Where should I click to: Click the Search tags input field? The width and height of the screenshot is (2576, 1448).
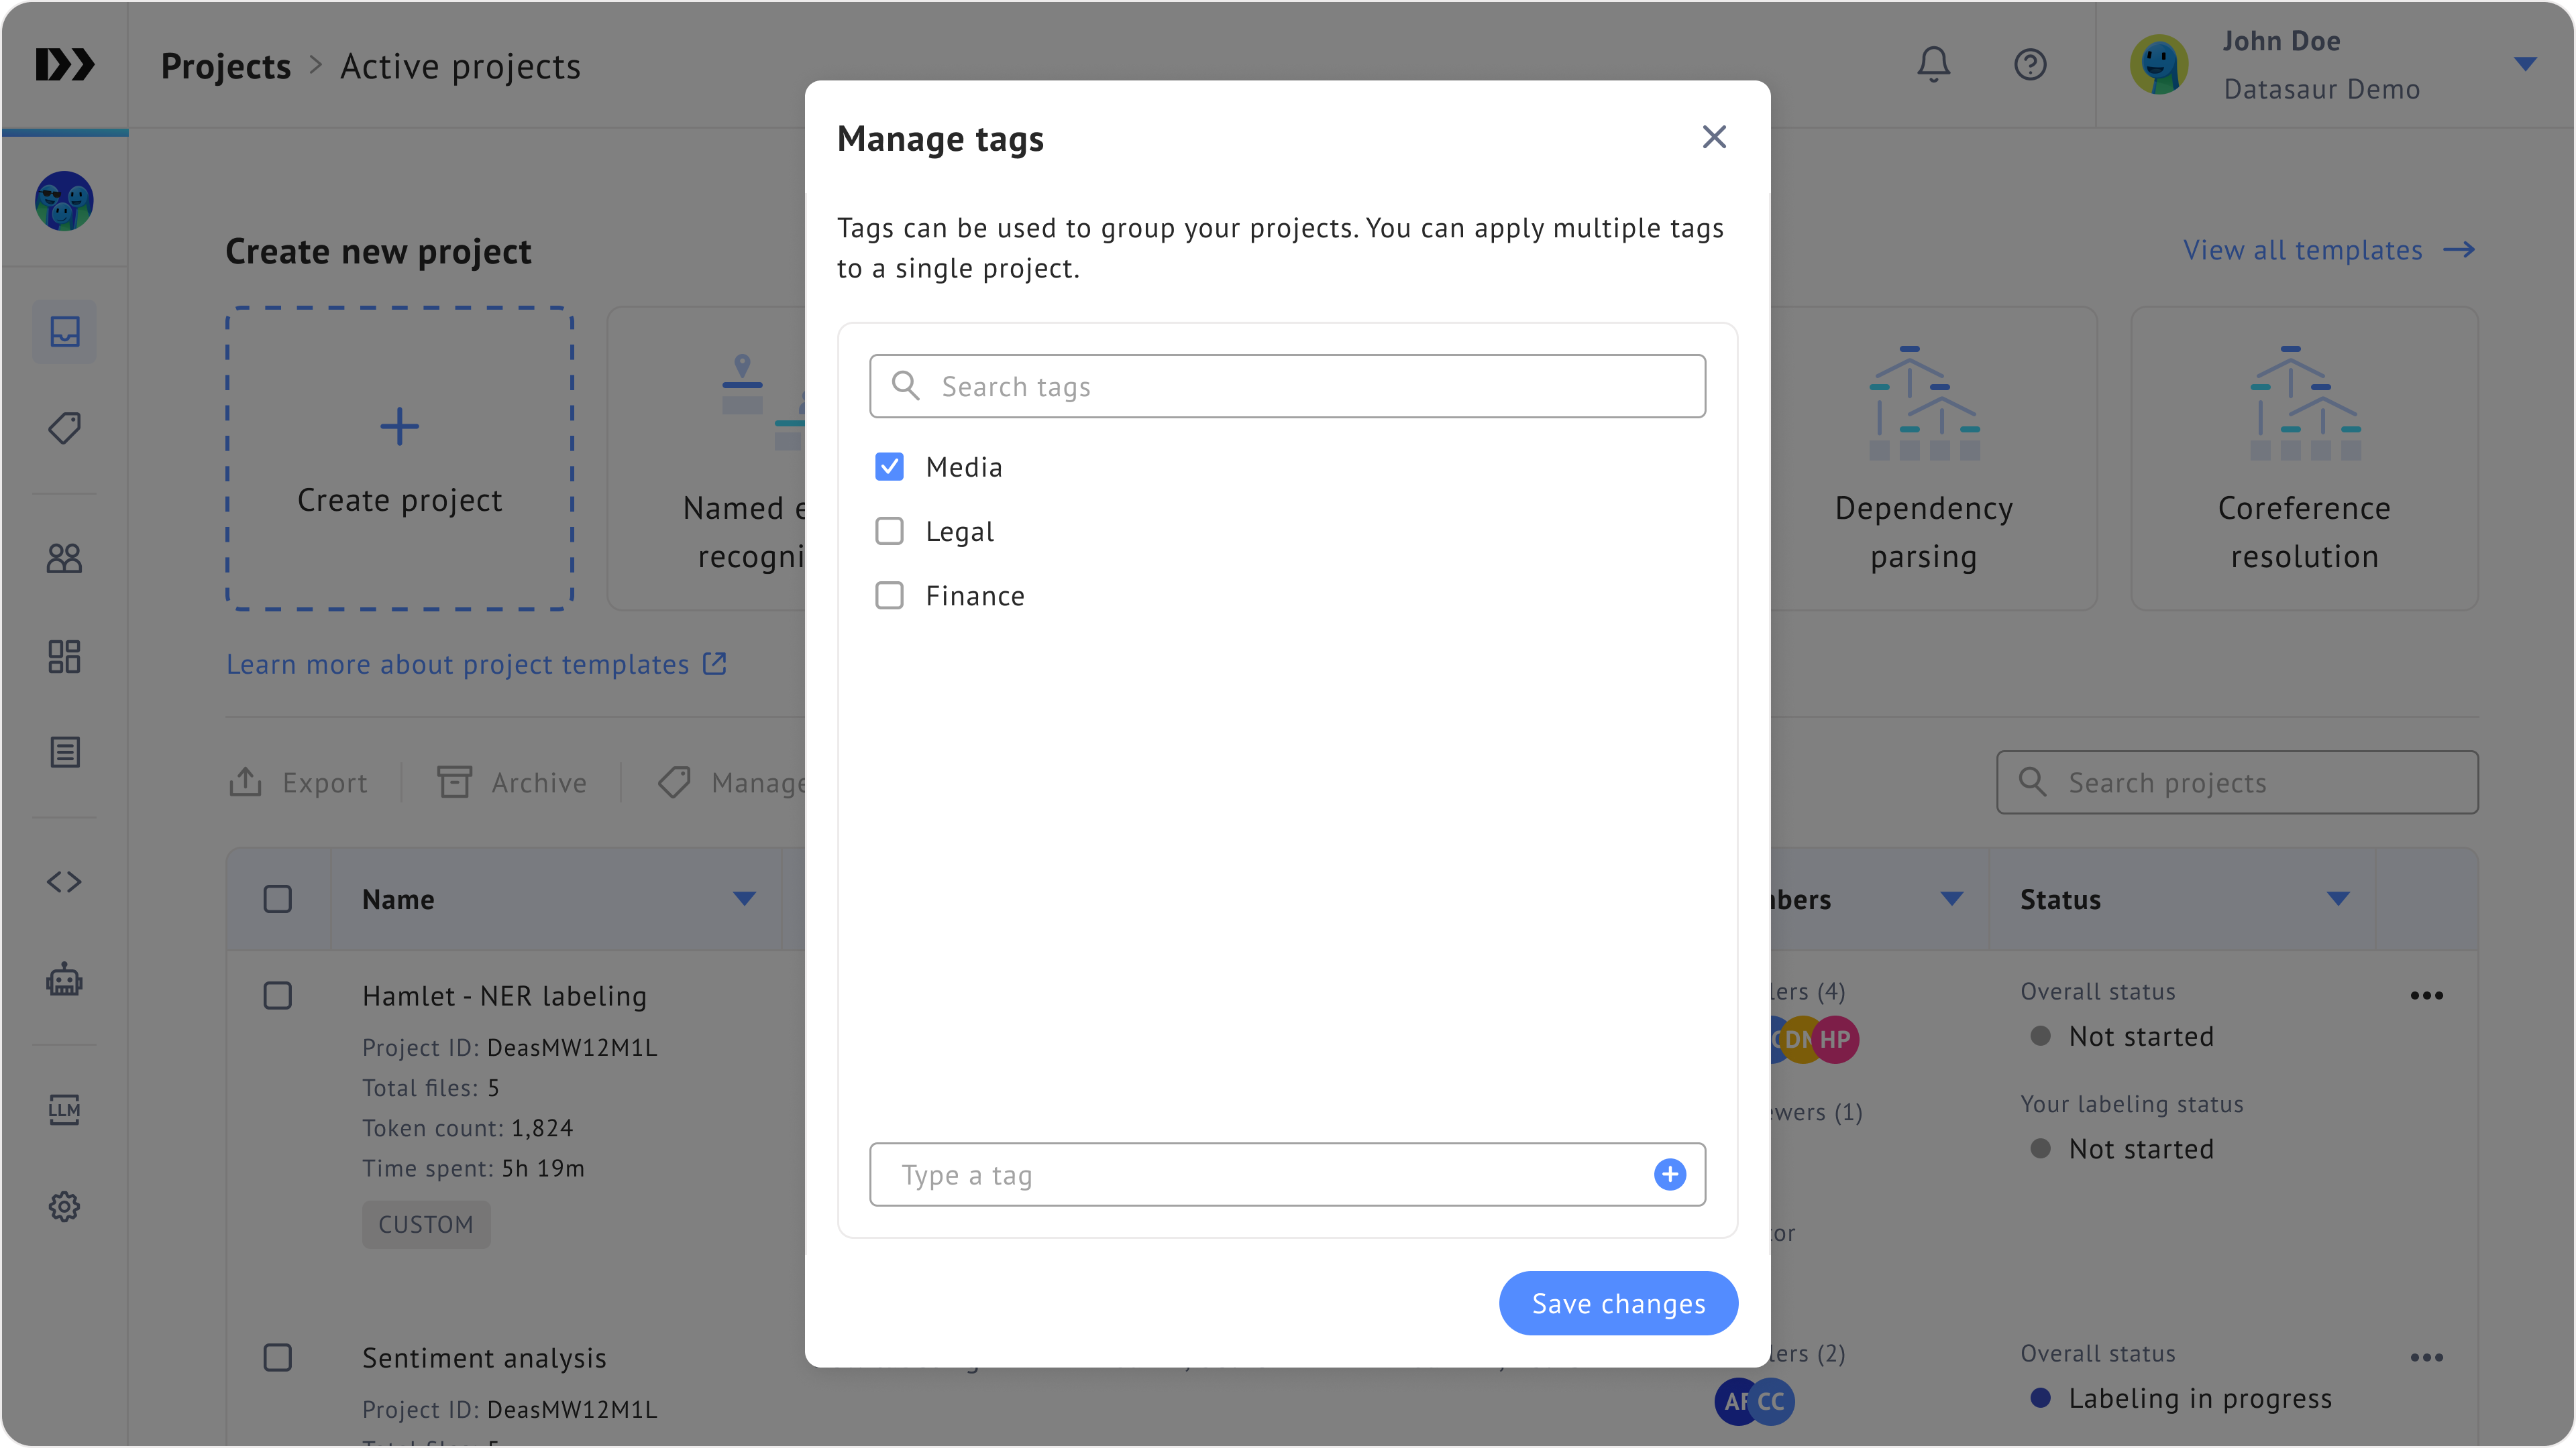[1287, 387]
